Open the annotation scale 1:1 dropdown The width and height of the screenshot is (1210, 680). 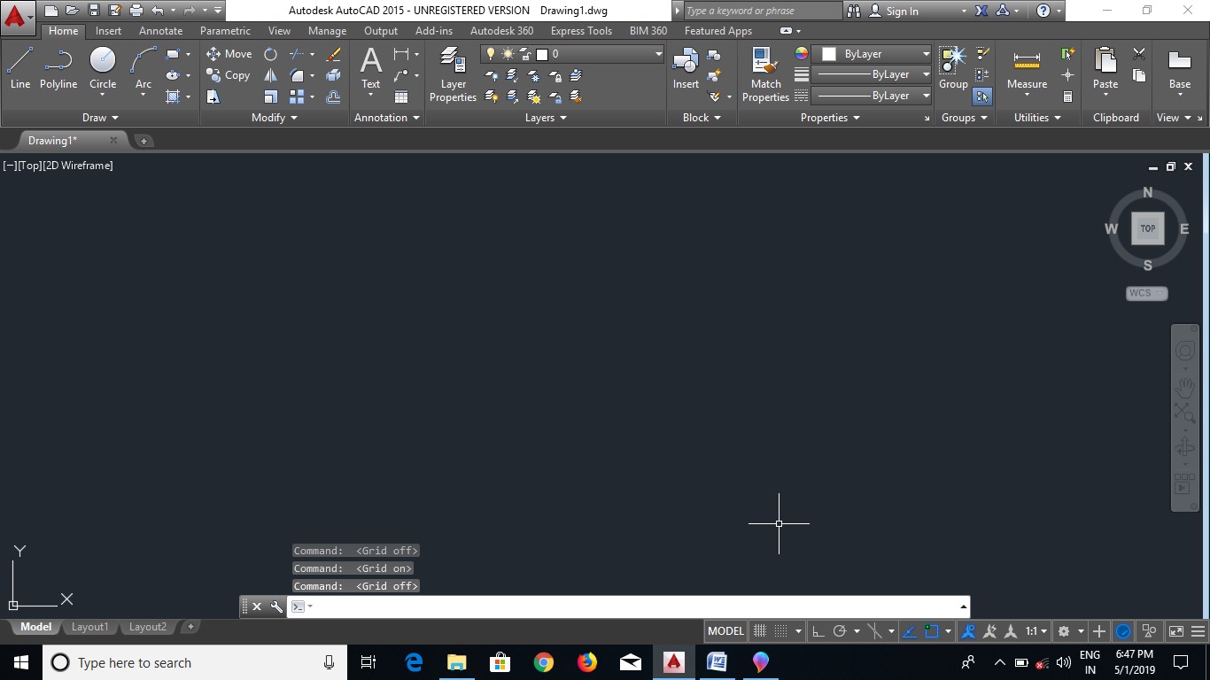(1035, 631)
